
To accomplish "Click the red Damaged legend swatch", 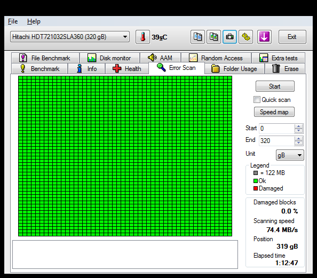I will [x=256, y=188].
